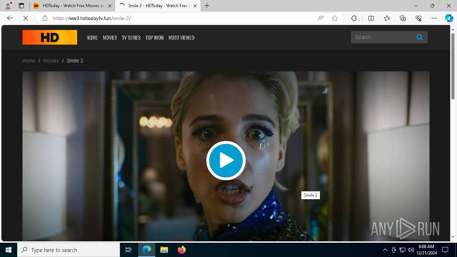
Task: Click the scrollbar up arrow
Action: (453, 29)
